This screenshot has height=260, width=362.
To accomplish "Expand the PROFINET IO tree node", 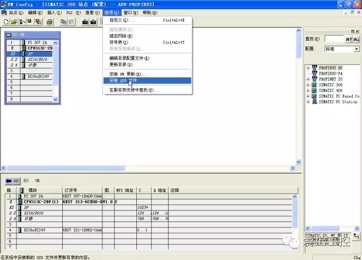I will point(308,79).
